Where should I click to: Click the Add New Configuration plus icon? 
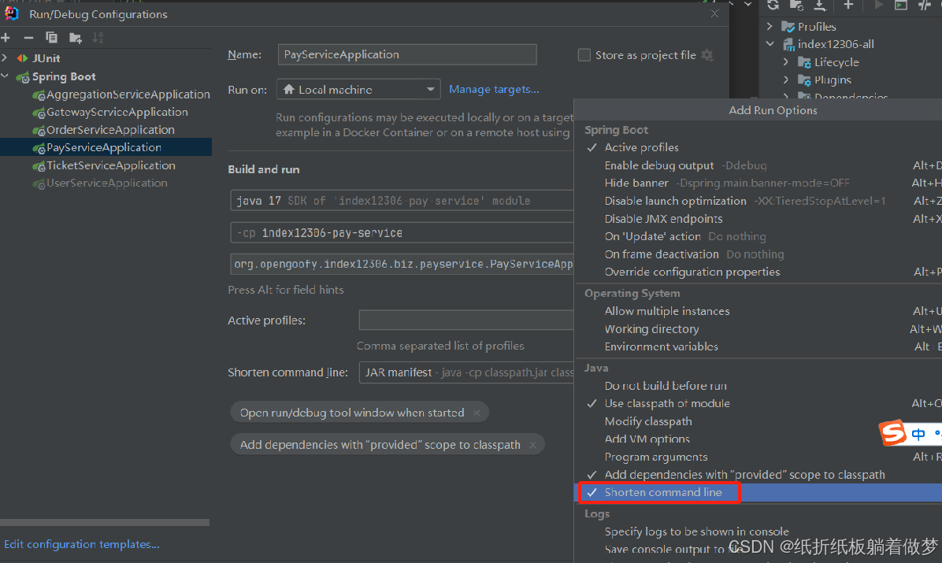[x=6, y=37]
